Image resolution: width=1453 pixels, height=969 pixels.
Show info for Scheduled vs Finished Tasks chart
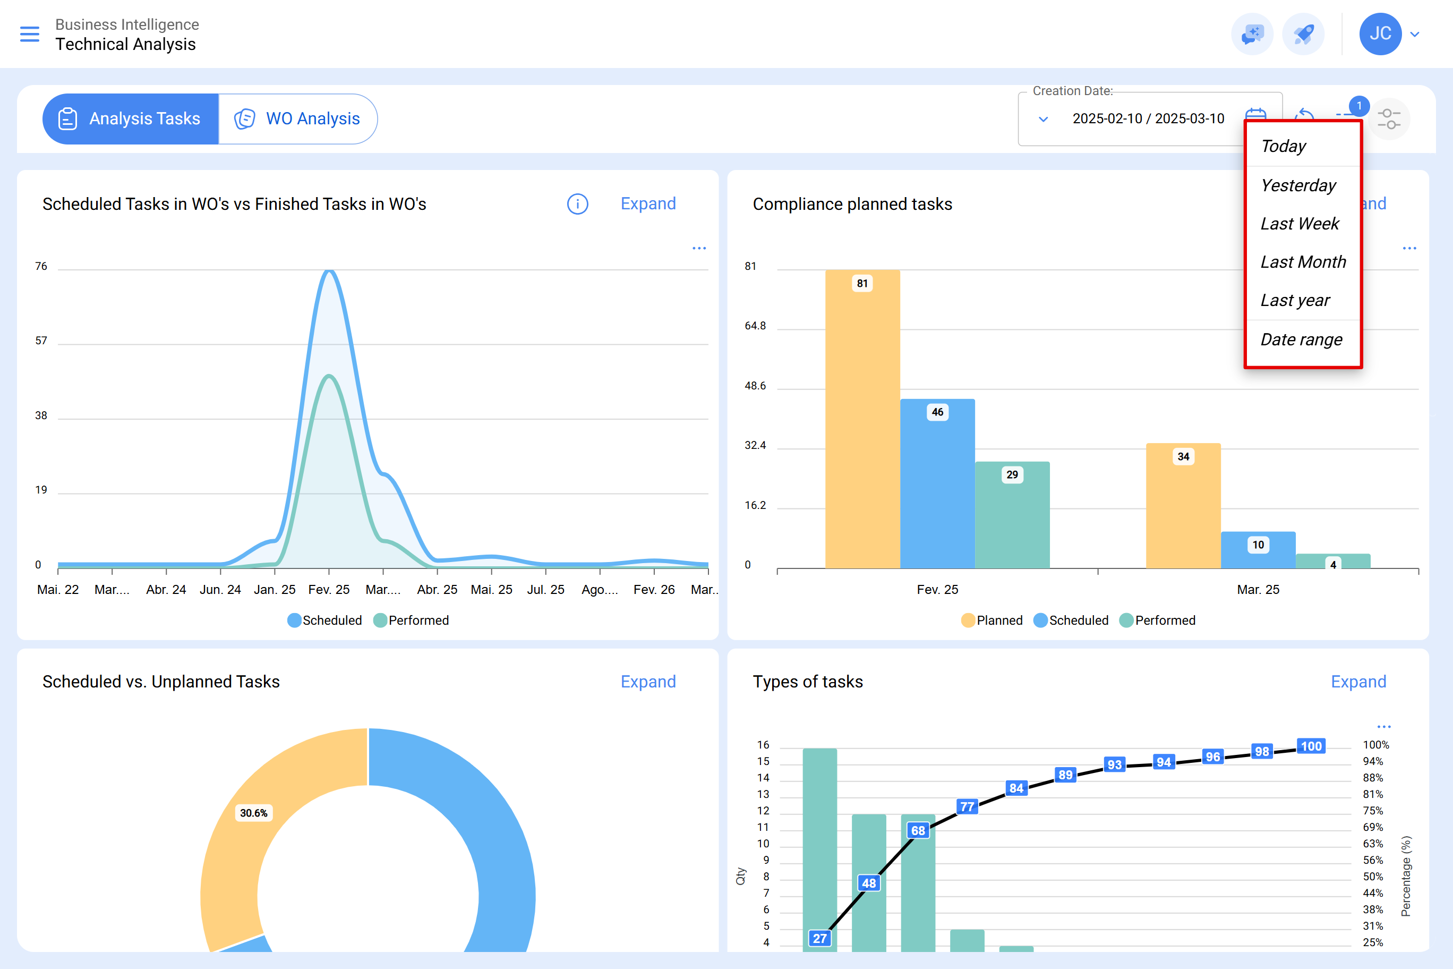pyautogui.click(x=578, y=204)
